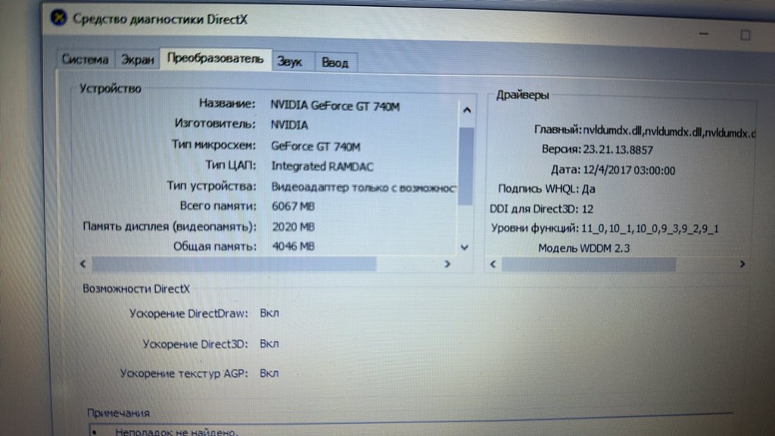Image resolution: width=775 pixels, height=436 pixels.
Task: Click the Ускорение Direct3D Вкл value
Action: coord(269,344)
